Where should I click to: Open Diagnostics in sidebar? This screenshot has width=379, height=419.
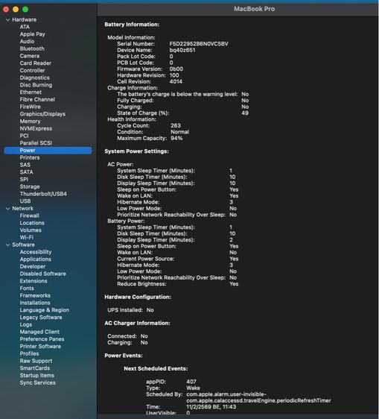(x=35, y=78)
